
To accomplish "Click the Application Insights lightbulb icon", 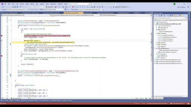I will tap(113, 7).
